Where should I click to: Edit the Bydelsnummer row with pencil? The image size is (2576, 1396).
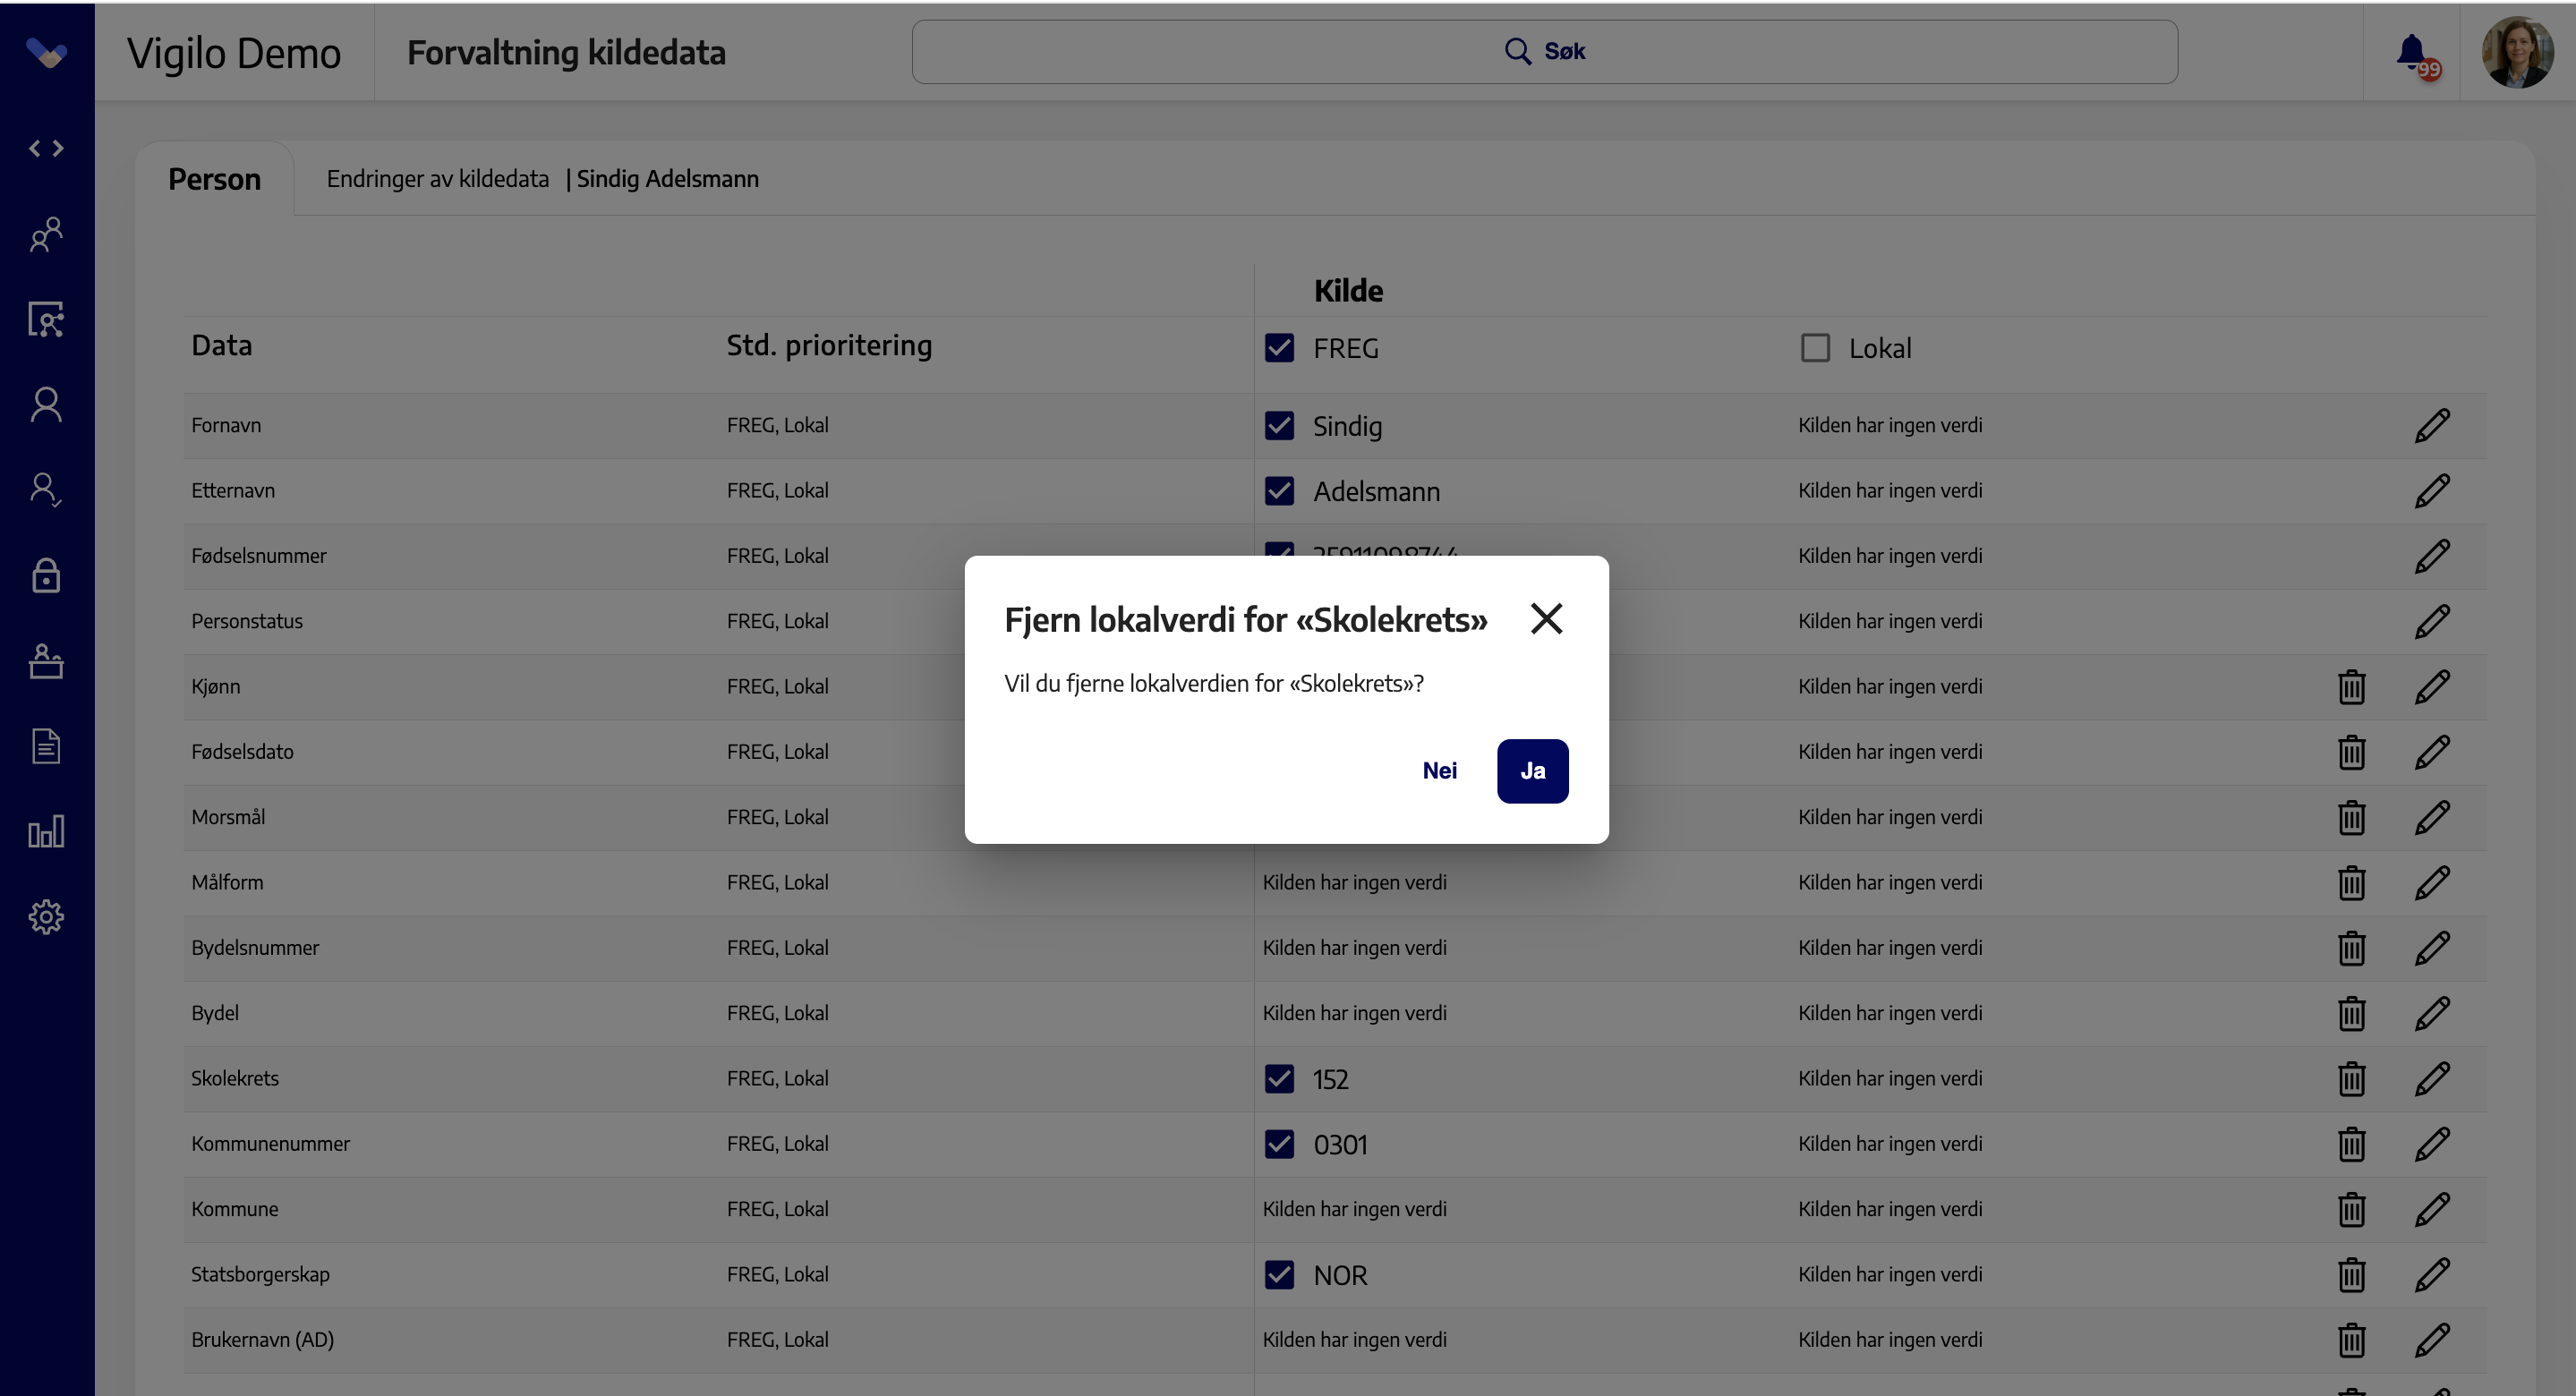2432,948
